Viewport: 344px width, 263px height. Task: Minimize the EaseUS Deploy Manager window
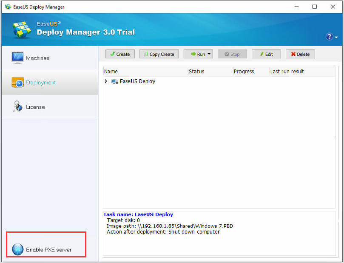point(297,6)
